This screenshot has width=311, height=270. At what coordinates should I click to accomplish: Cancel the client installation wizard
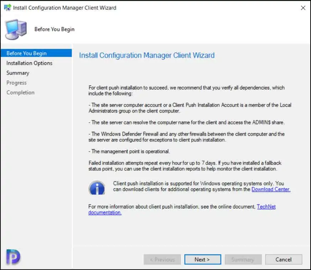[x=283, y=260]
